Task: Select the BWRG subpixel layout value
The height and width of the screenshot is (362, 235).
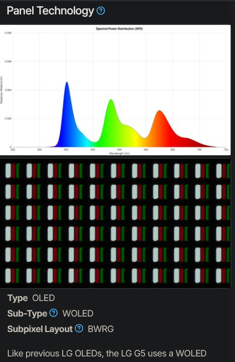Action: 101,329
